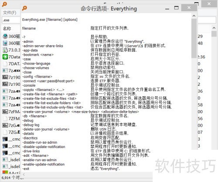The image size is (218, 182).
Task: Click the "-create-file-list-exclude-folders <list>" text
Action: [x=51, y=103]
